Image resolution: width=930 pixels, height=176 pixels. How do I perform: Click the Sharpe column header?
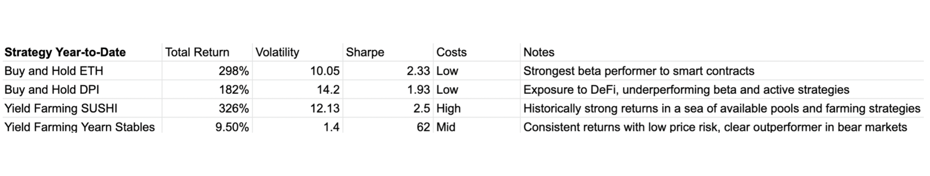point(388,52)
